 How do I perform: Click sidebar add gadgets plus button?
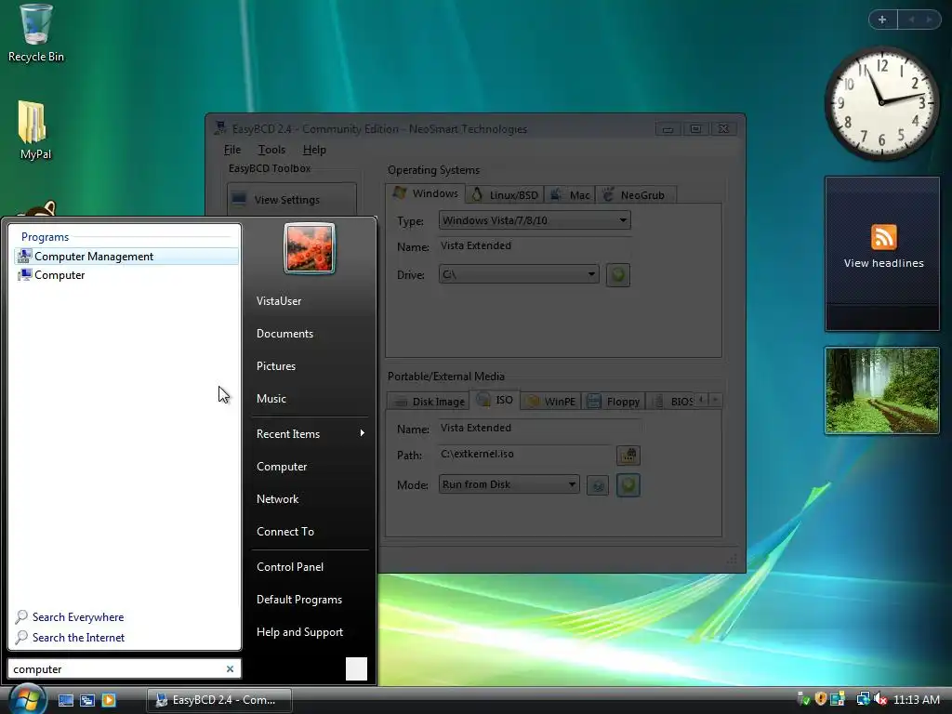[883, 20]
